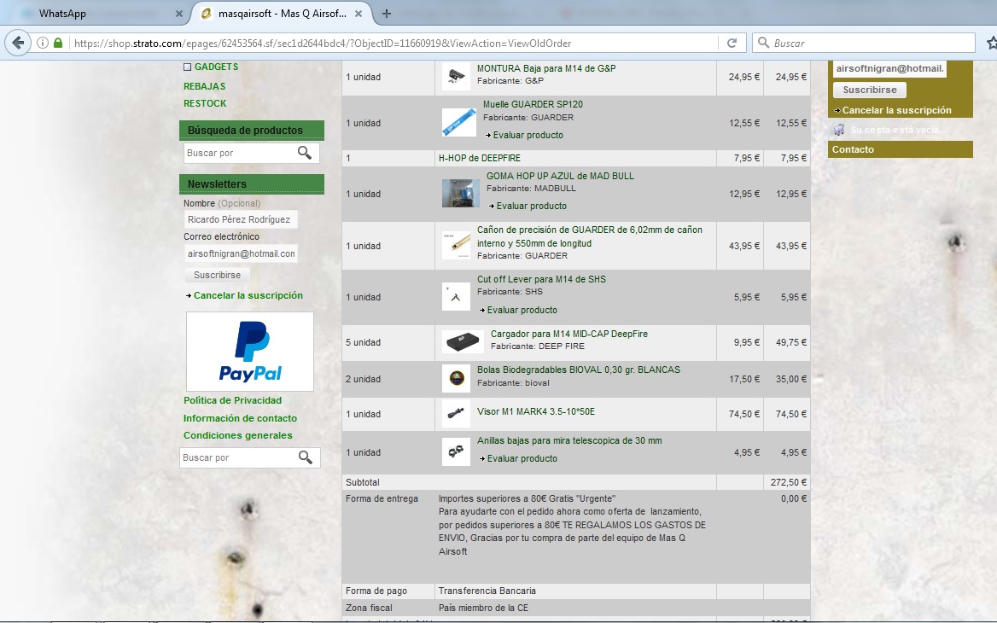Click the browser back arrow button

[x=17, y=44]
